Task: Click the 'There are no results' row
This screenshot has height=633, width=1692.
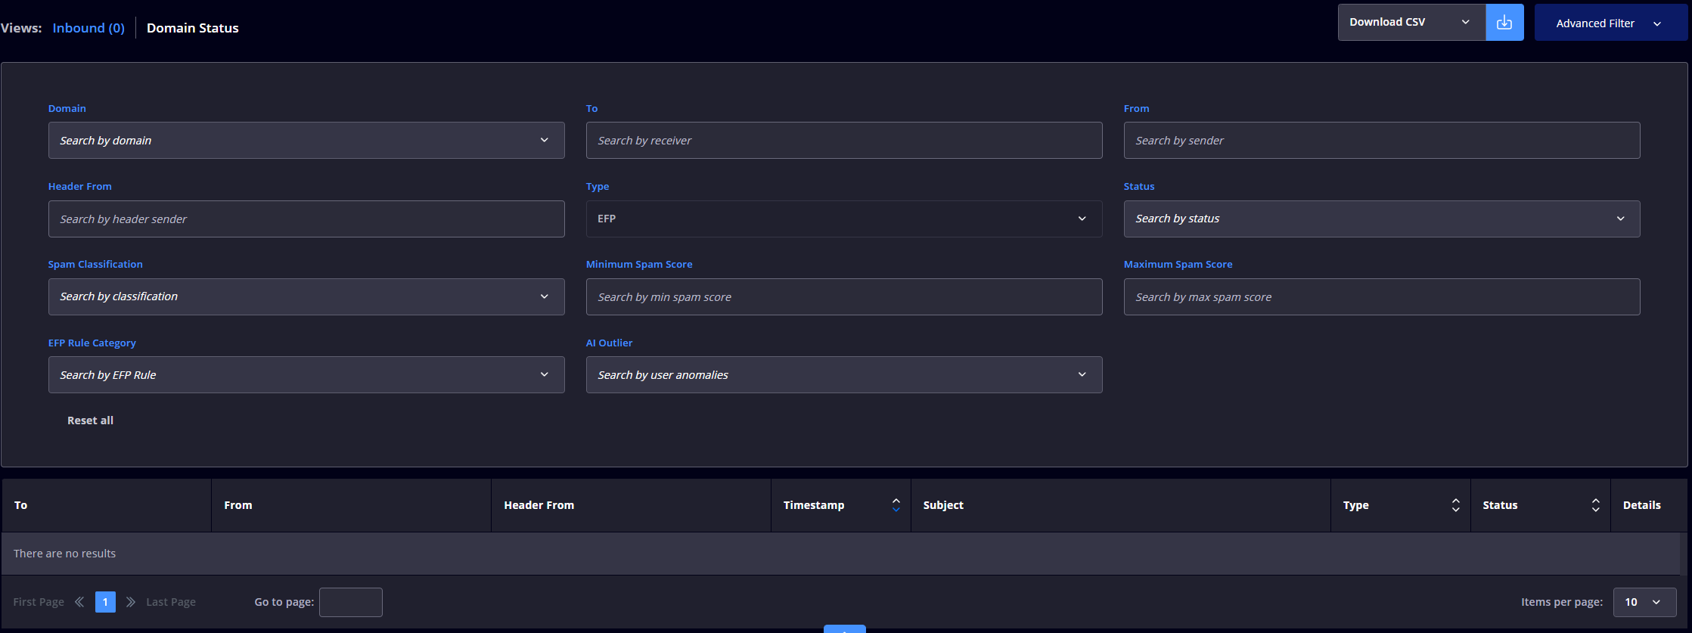Action: pyautogui.click(x=841, y=554)
